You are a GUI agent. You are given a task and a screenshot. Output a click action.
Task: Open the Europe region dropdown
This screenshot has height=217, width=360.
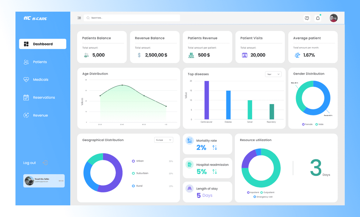click(164, 140)
